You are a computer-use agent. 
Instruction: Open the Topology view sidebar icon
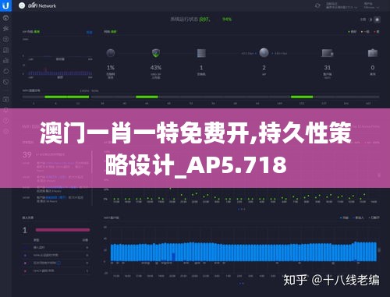pyautogui.click(x=5, y=29)
